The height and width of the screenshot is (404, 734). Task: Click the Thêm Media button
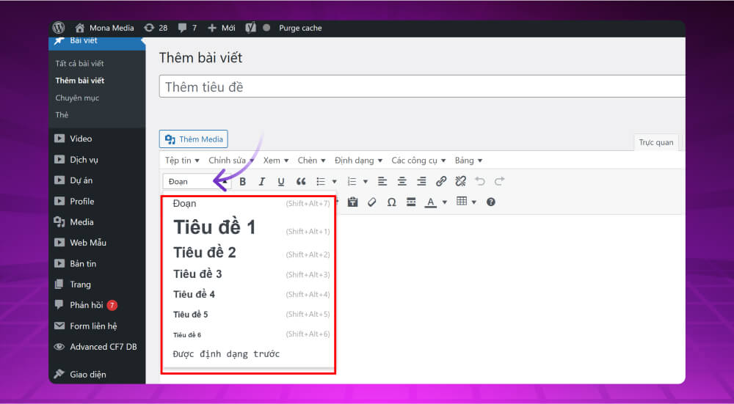[194, 139]
